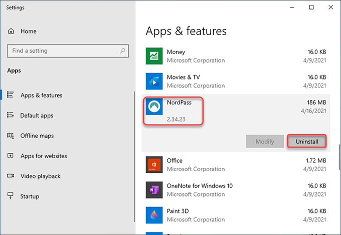
Task: Open Apps for websites section
Action: pyautogui.click(x=44, y=156)
